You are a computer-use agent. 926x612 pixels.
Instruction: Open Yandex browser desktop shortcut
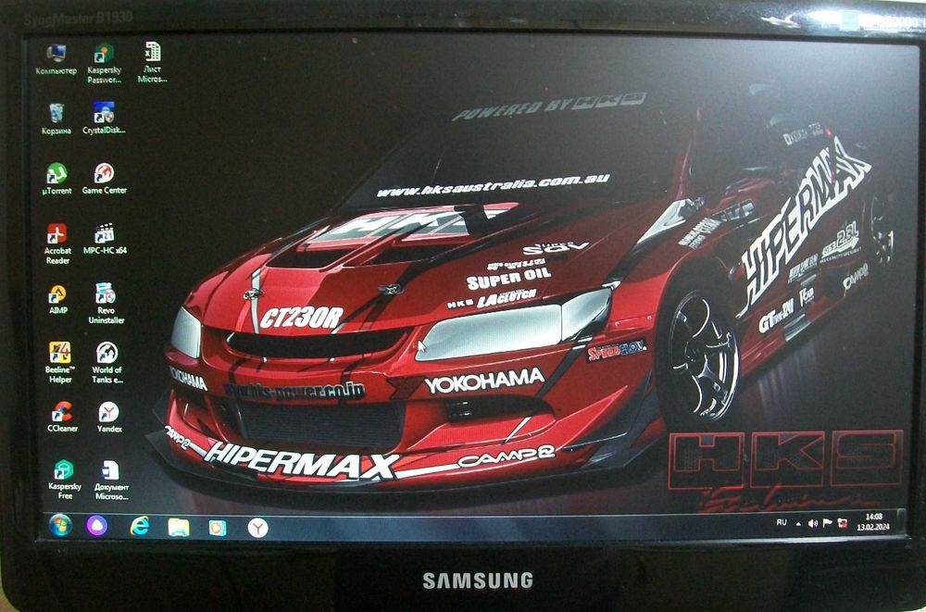[109, 417]
